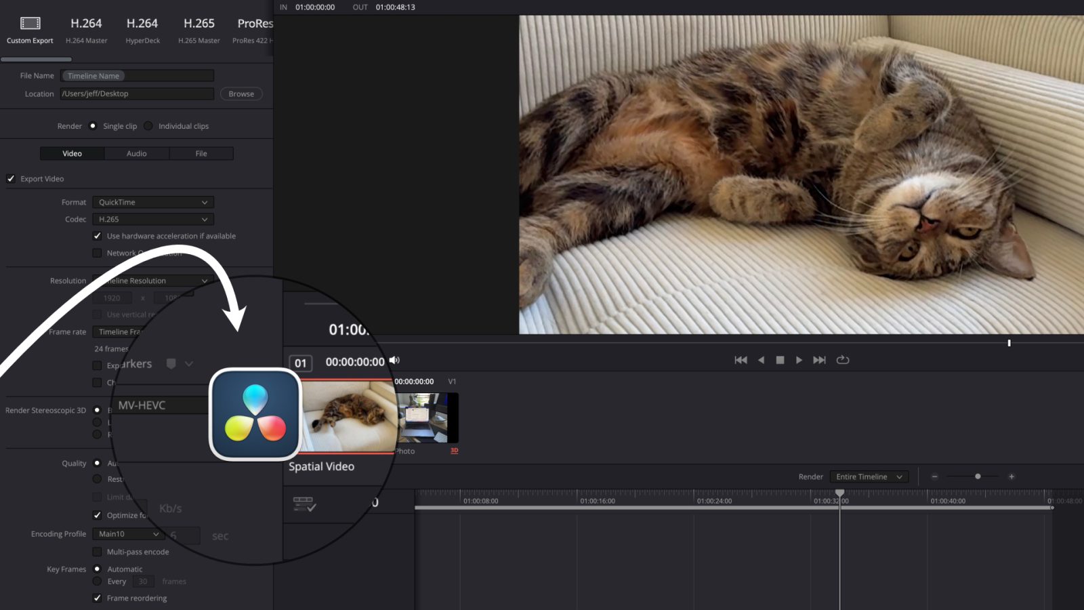The width and height of the screenshot is (1084, 610).
Task: Open the Codec dropdown showing H.265
Action: click(x=152, y=219)
